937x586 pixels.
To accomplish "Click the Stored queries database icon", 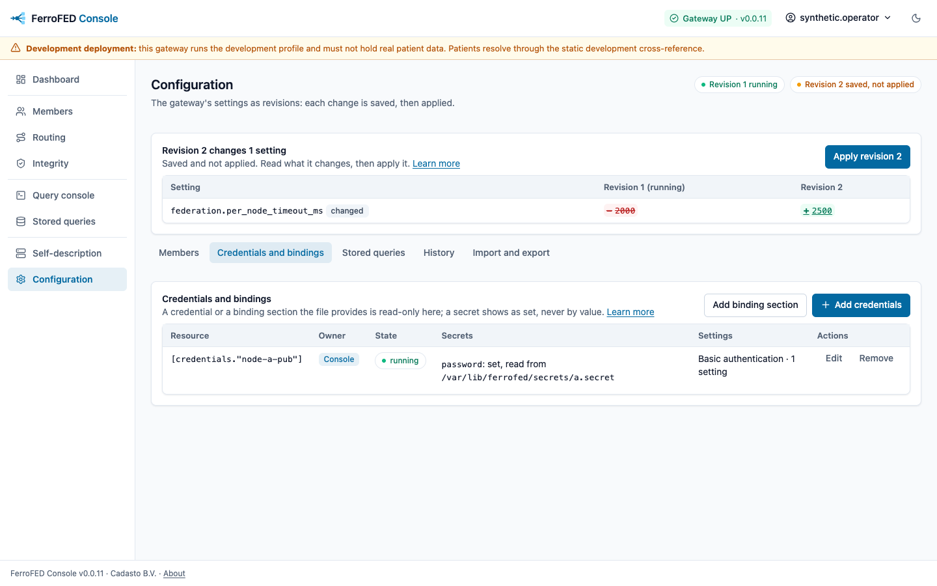I will click(x=21, y=221).
